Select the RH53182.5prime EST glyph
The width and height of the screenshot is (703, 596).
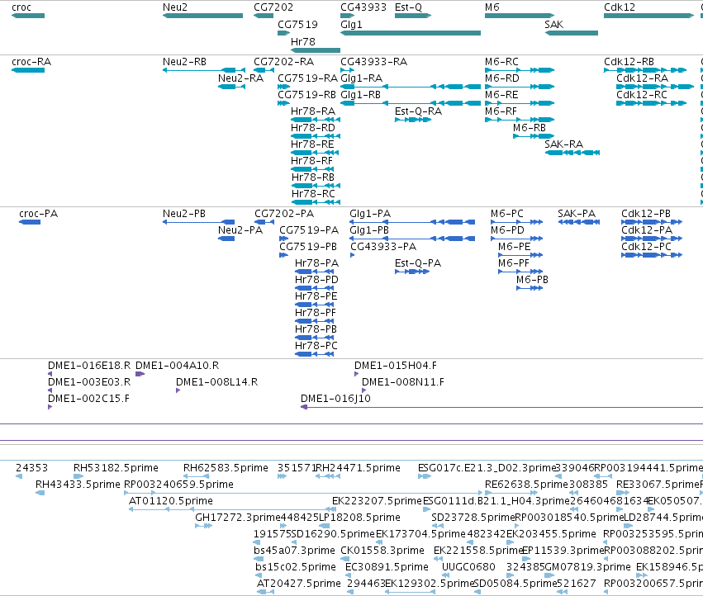pos(78,476)
